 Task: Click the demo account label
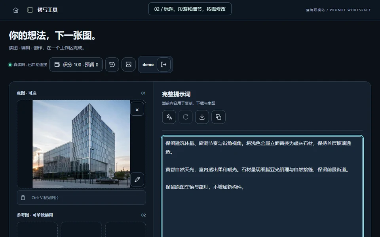(x=148, y=64)
